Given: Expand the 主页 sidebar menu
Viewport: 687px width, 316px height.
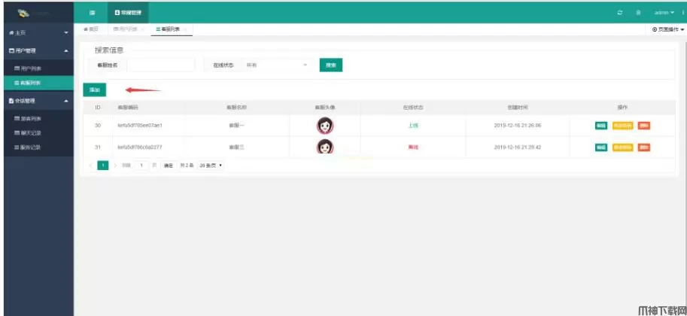Looking at the screenshot, I should [38, 33].
